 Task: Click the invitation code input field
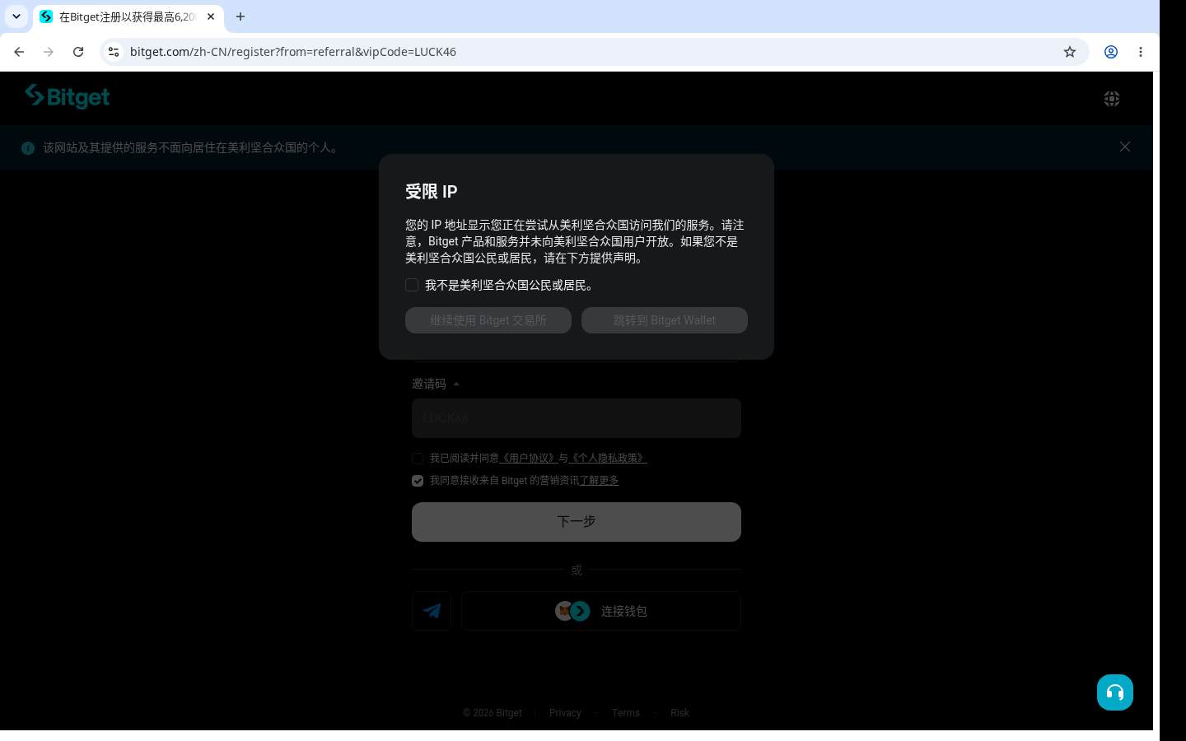pyautogui.click(x=577, y=418)
